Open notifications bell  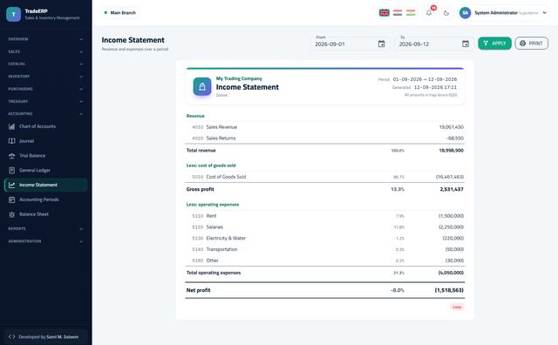pos(429,13)
